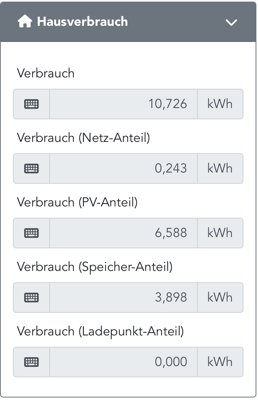Viewport: 258px width, 401px height.
Task: Click keyboard icon in the Netz-Anteil row
Action: [31, 169]
